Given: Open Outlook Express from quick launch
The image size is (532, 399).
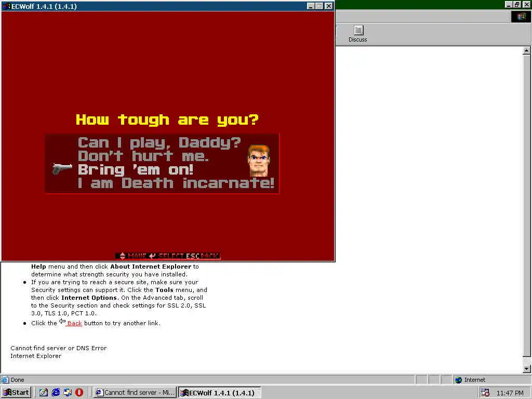Looking at the screenshot, I should coord(68,393).
